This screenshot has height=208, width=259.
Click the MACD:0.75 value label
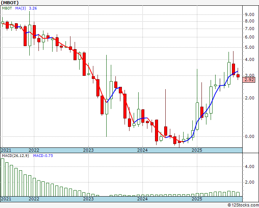[43, 156]
